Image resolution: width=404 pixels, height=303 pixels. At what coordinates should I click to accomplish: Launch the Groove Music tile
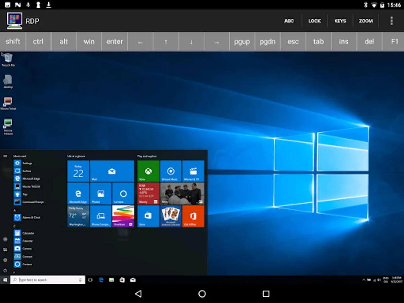point(171,171)
